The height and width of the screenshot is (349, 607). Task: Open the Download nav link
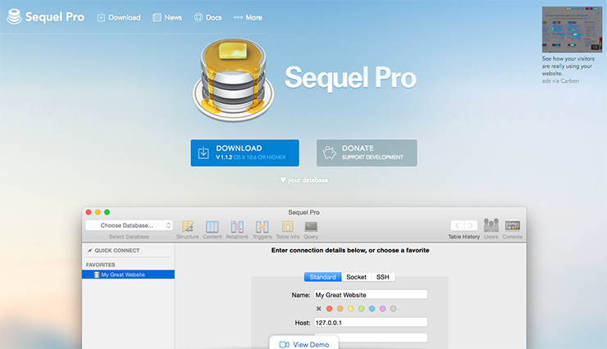[118, 17]
